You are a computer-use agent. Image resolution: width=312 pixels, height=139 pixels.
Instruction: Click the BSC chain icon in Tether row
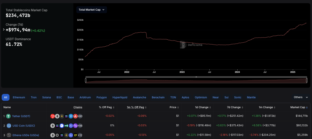(x=62, y=116)
